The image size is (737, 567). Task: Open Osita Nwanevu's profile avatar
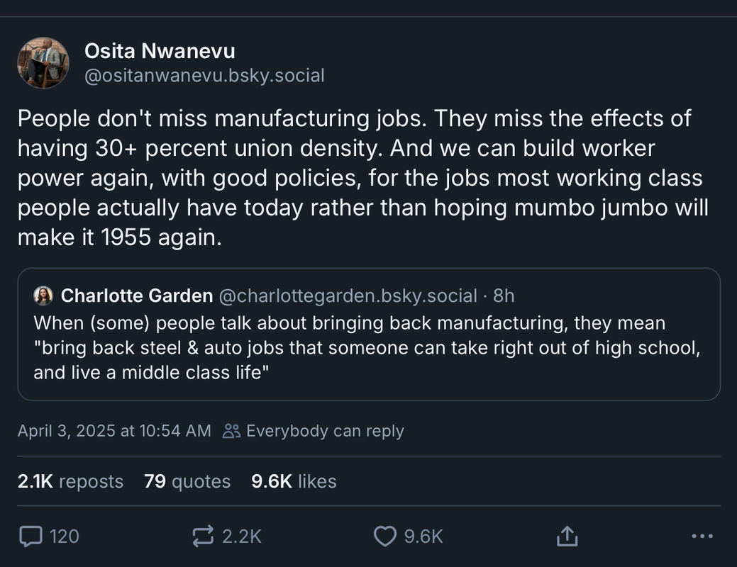point(43,63)
